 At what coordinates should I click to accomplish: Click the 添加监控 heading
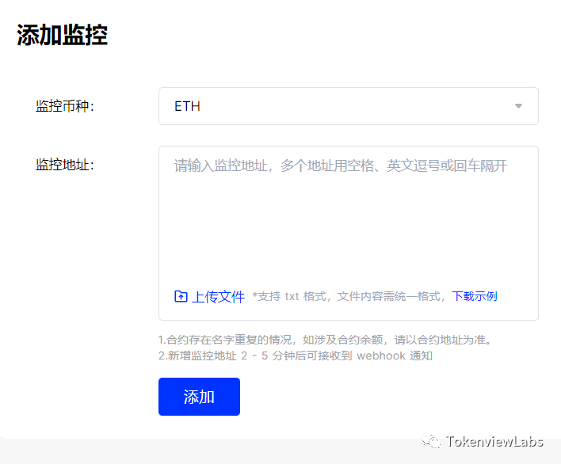point(63,35)
